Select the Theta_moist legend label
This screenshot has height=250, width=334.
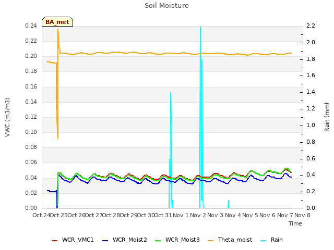pos(235,240)
